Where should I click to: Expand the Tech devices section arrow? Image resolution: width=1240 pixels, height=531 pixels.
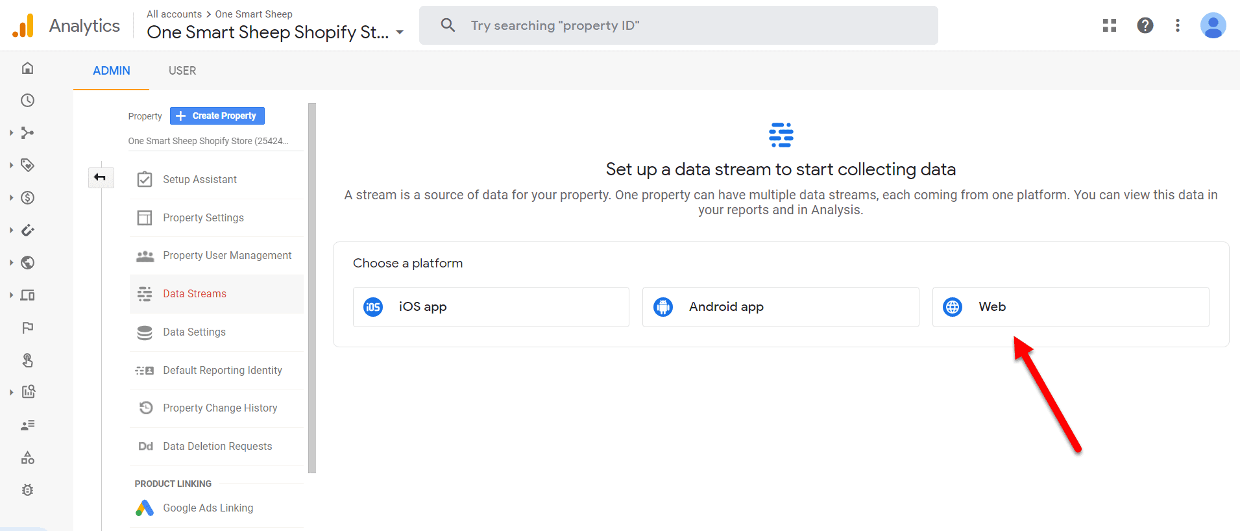12,295
